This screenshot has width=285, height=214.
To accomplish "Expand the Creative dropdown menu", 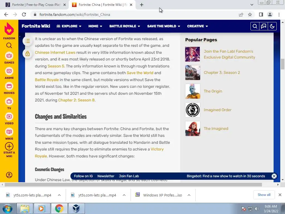I will point(197,26).
